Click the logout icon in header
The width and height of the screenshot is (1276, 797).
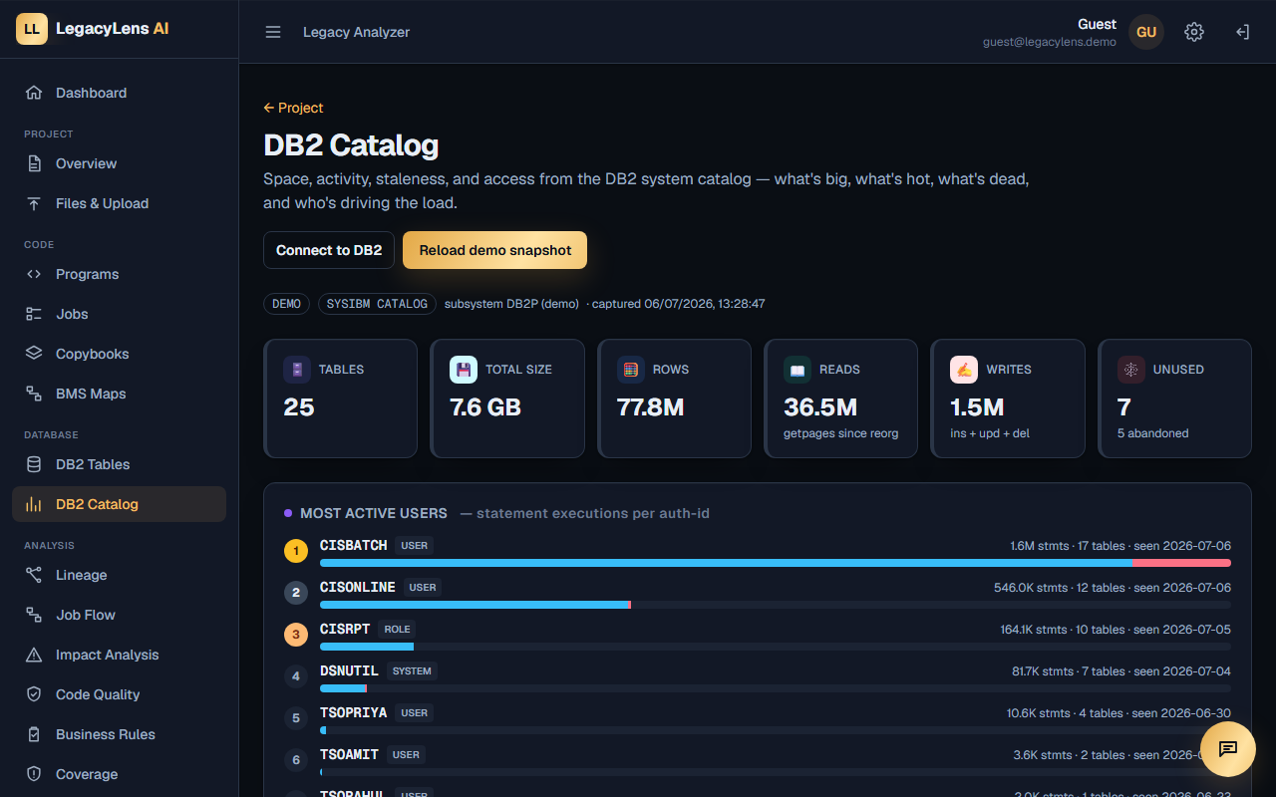[x=1242, y=32]
